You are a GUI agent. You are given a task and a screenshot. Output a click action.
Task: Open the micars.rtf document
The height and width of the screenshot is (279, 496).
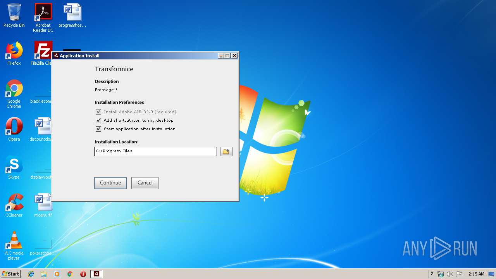43,205
